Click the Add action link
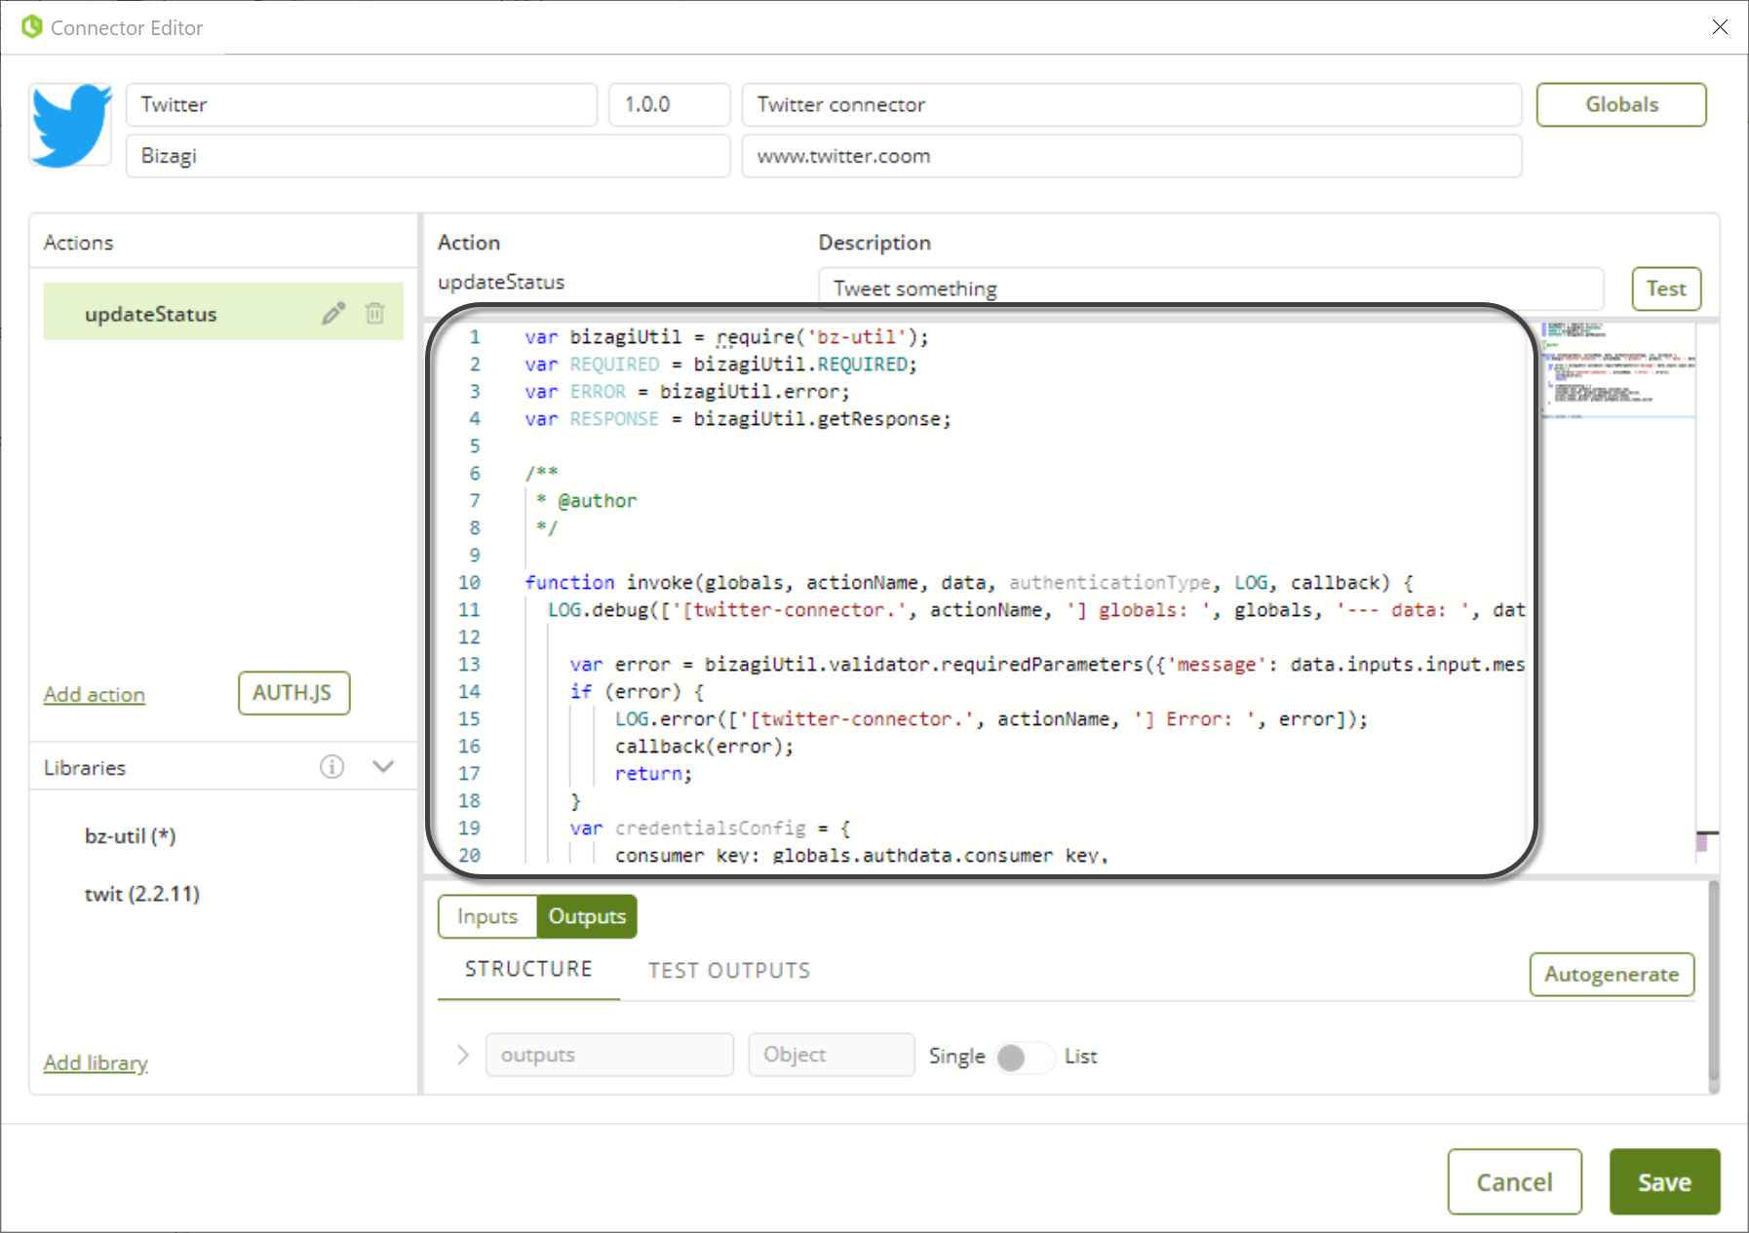 (95, 694)
